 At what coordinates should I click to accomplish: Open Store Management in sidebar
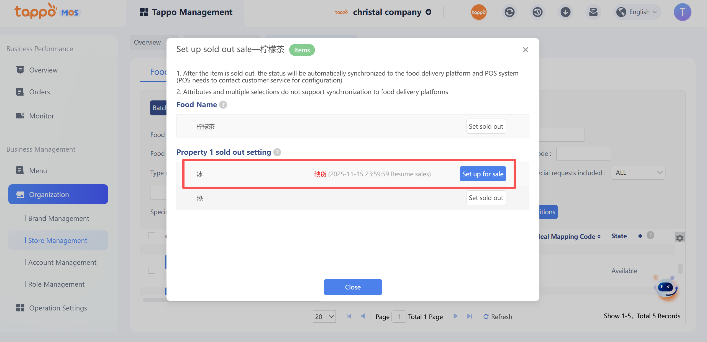pyautogui.click(x=58, y=240)
